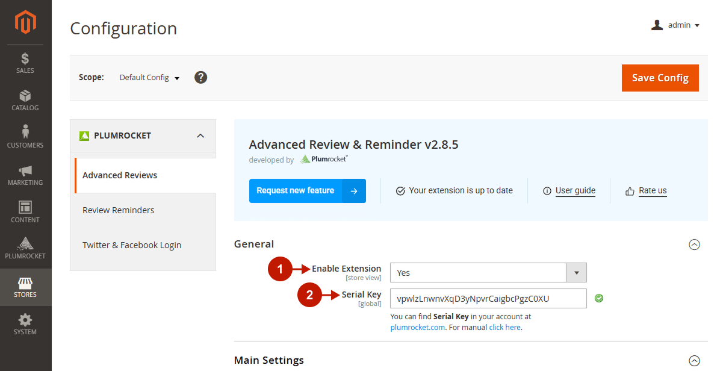The width and height of the screenshot is (726, 371).
Task: Open the 'click here' manual link
Action: pyautogui.click(x=504, y=328)
